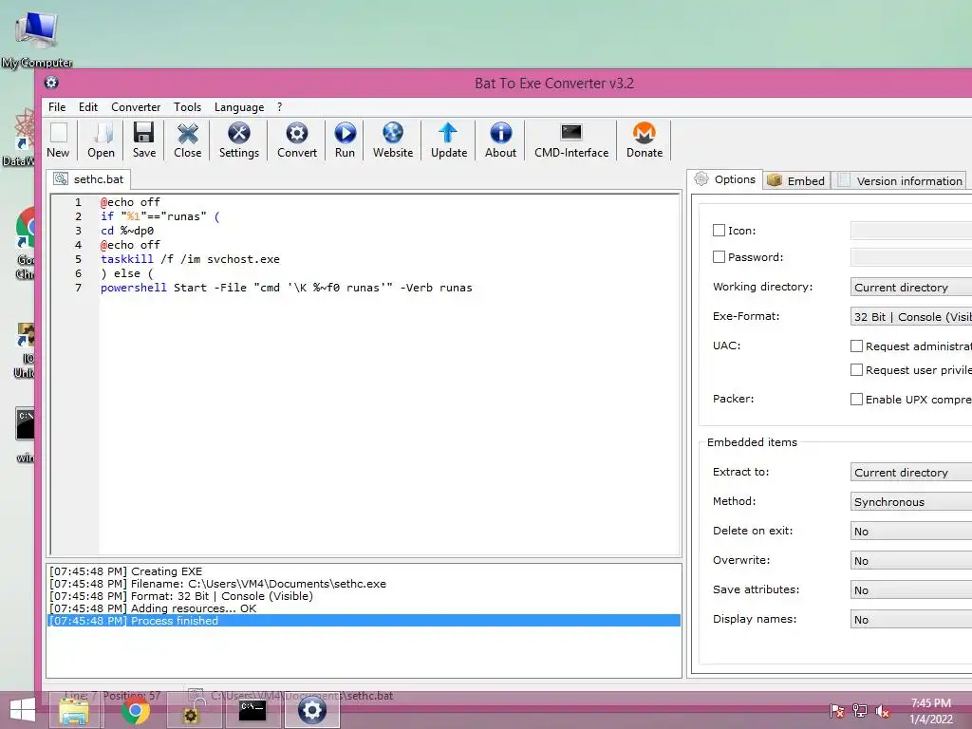Select the Bat To Exe Converter taskbar icon
The width and height of the screenshot is (972, 729).
pyautogui.click(x=311, y=710)
